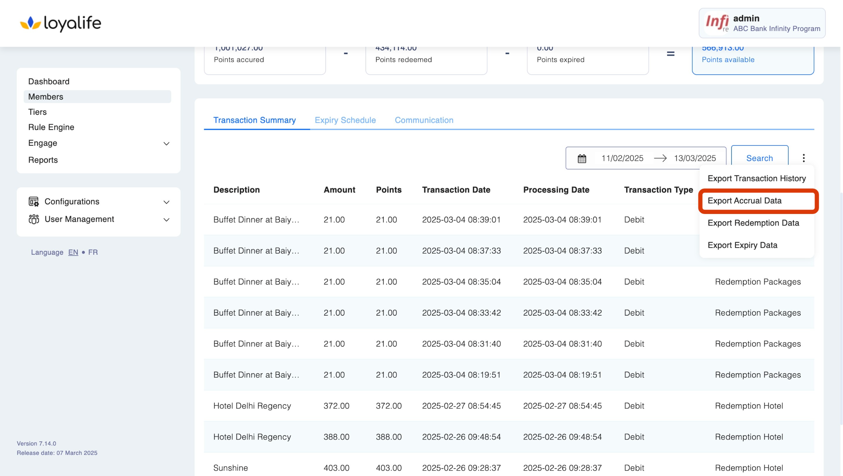This screenshot has width=843, height=476.
Task: Select Export Transaction History
Action: 757,179
